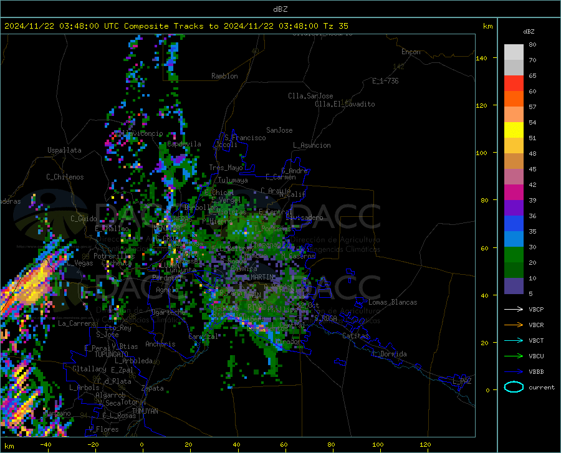Click the 'Zapata' map label
561x453 pixels.
coord(153,388)
